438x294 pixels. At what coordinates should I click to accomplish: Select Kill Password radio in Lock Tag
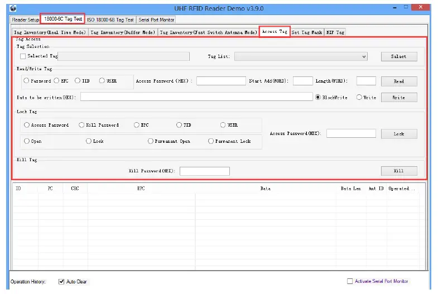pyautogui.click(x=81, y=125)
